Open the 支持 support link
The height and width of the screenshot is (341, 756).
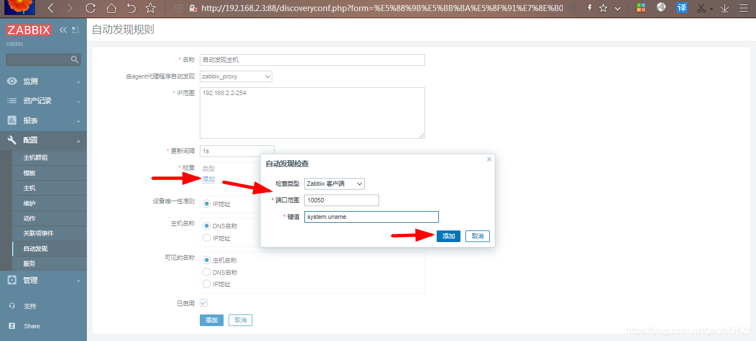click(29, 306)
